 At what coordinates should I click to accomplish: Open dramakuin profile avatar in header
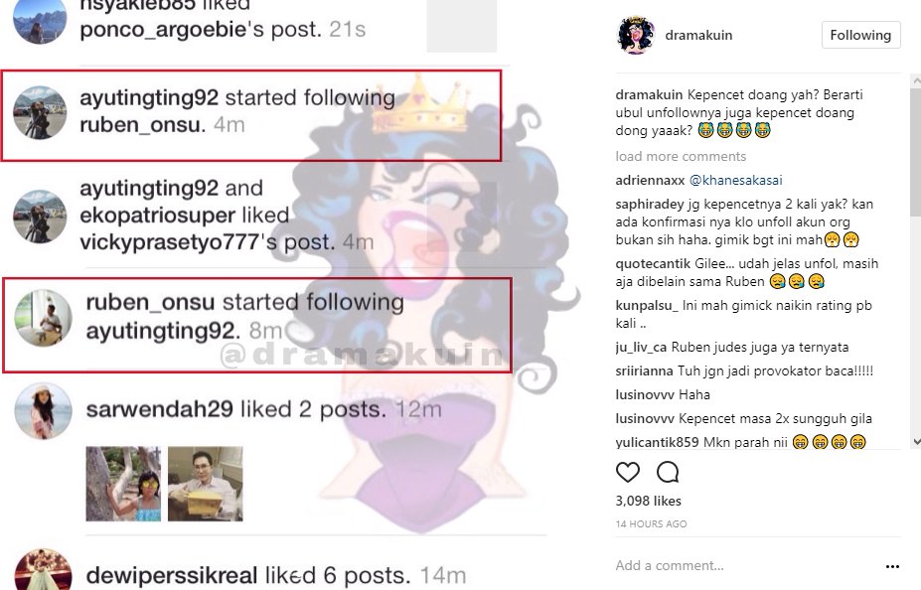(x=636, y=35)
